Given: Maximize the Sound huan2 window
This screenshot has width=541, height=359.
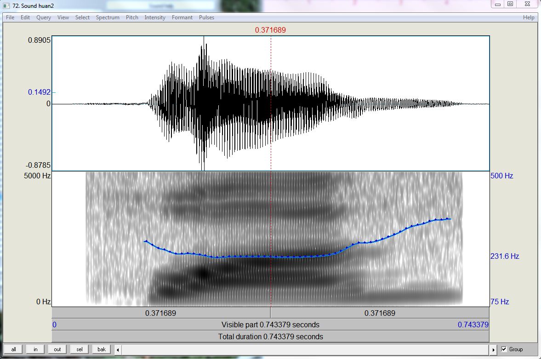Looking at the screenshot, I should [510, 4].
